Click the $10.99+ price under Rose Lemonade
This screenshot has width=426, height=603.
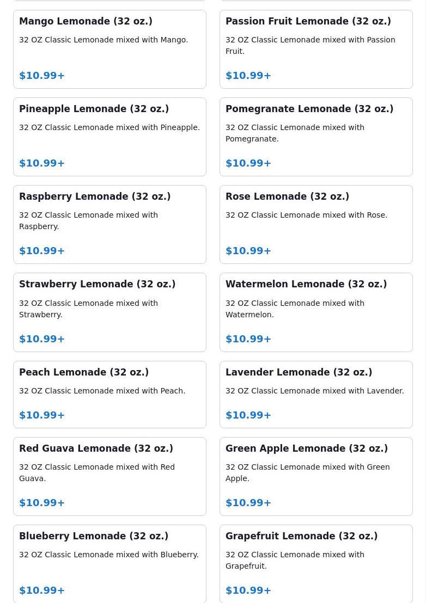[x=248, y=251]
